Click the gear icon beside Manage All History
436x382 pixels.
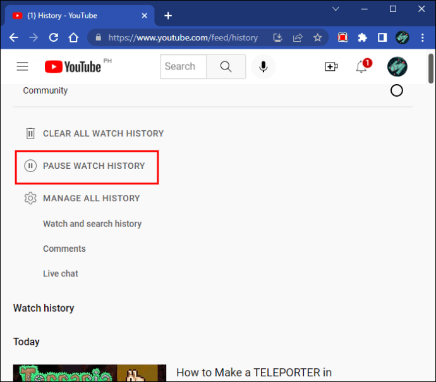(30, 198)
